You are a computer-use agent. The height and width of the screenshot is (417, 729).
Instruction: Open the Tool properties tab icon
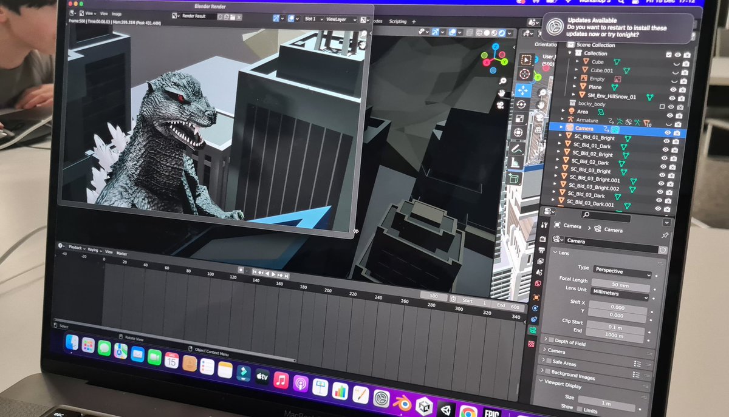[544, 225]
